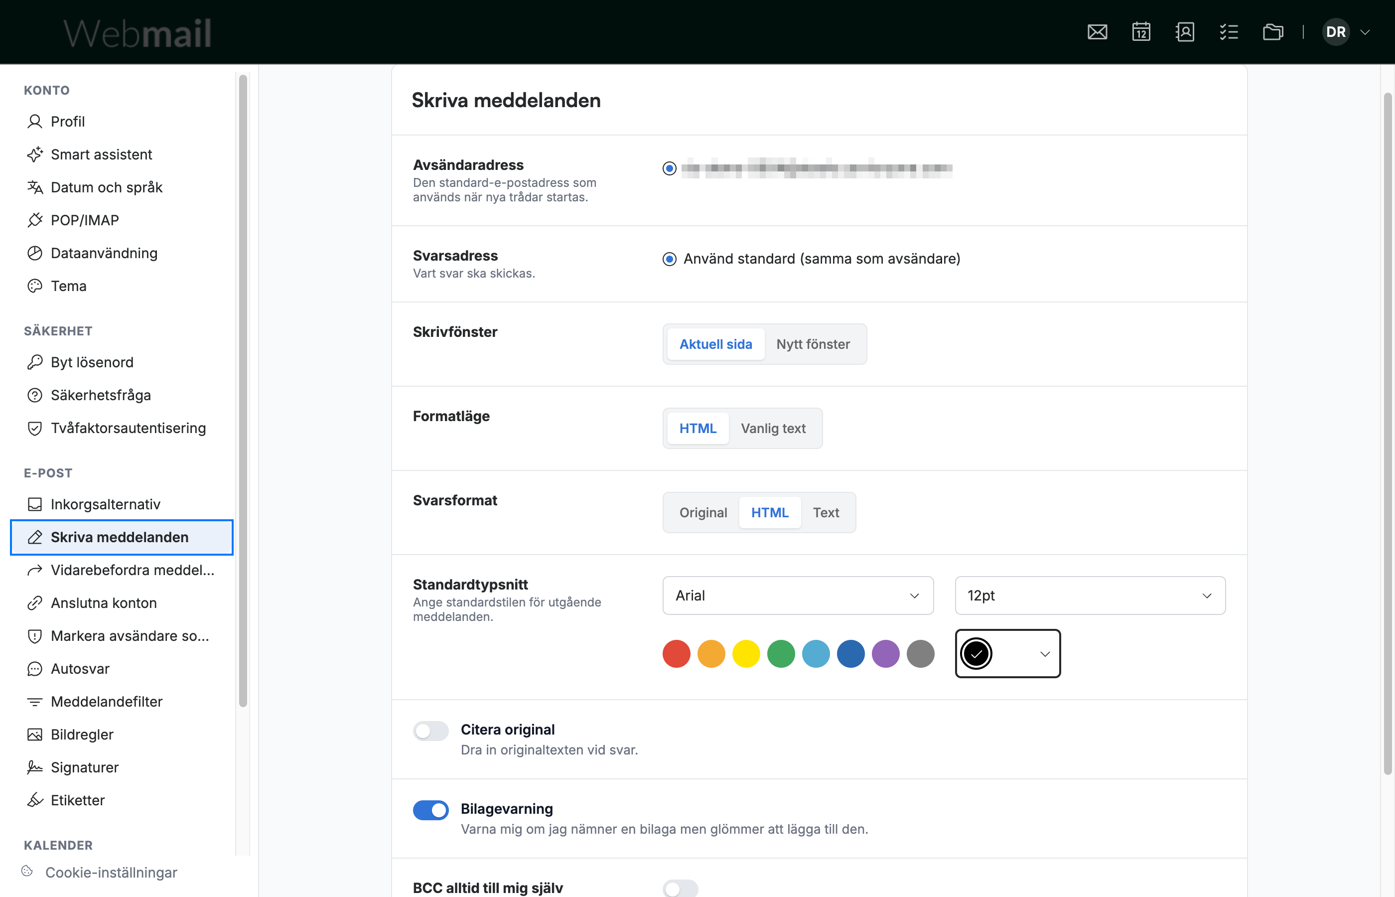Viewport: 1395px width, 897px height.
Task: Disable the Bilagevarning toggle
Action: click(431, 810)
